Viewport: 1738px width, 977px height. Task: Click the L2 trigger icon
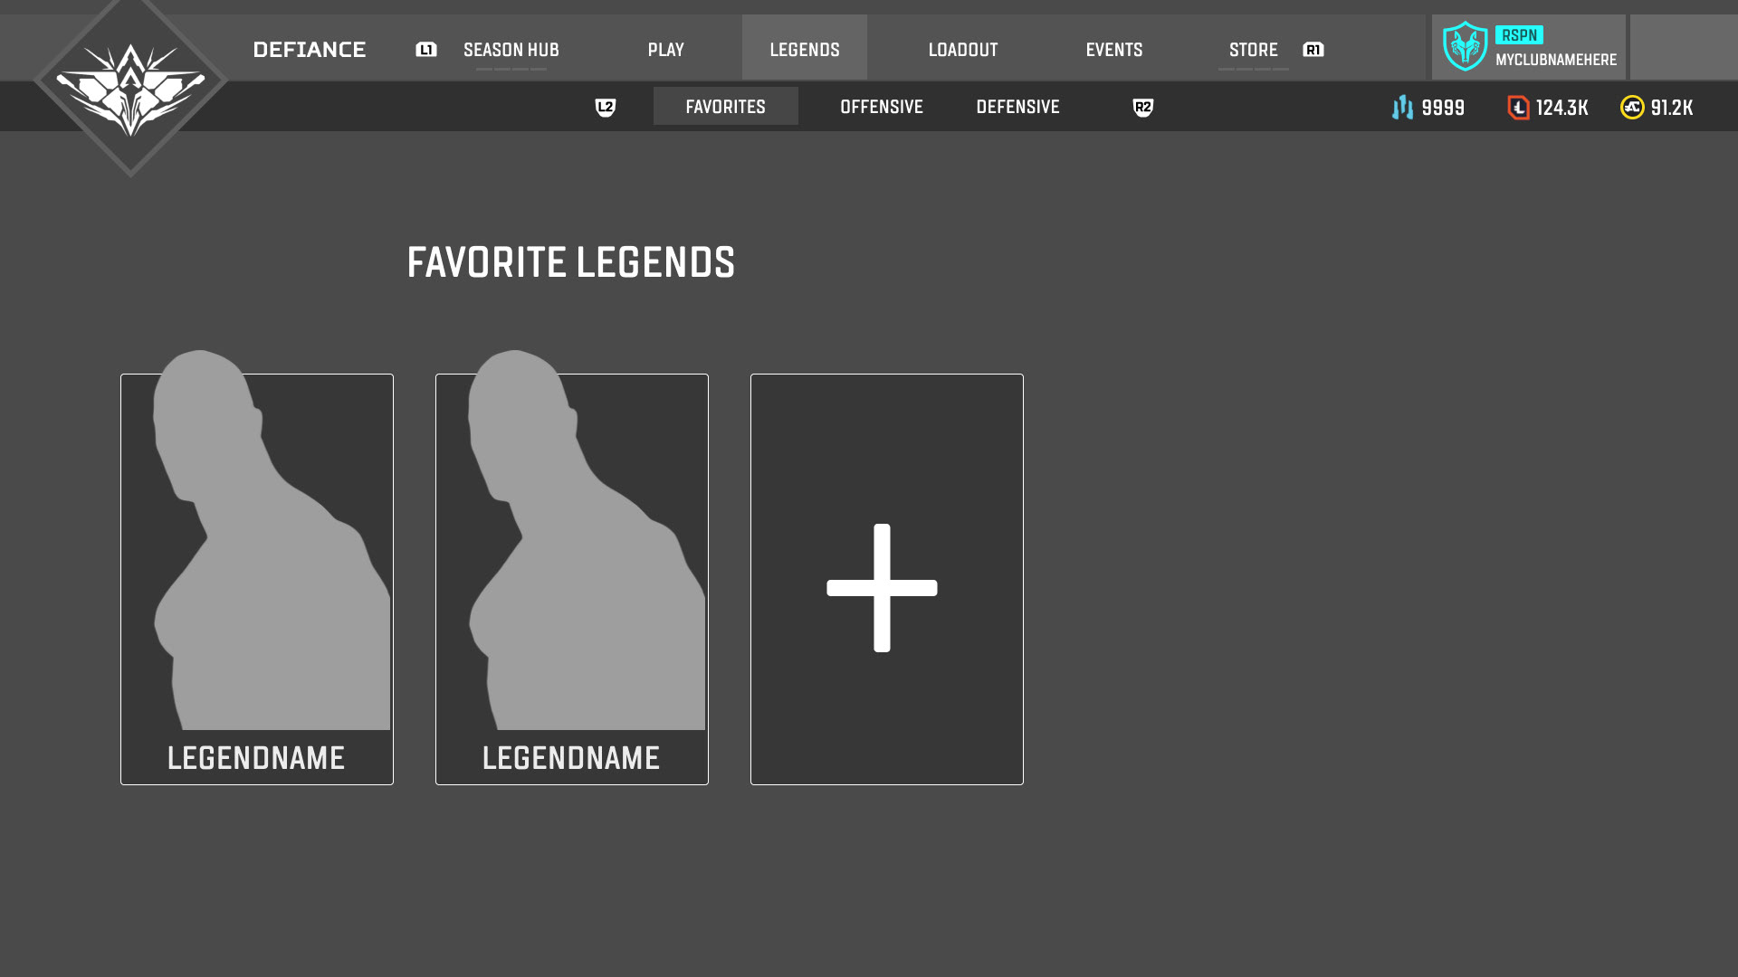pos(606,108)
